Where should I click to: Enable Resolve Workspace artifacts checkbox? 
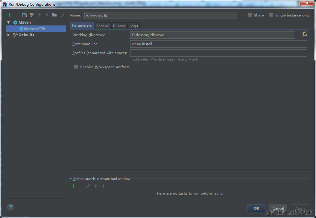tap(76, 67)
